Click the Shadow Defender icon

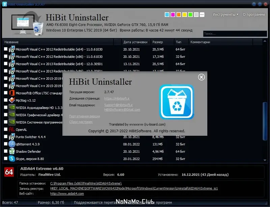12,151
